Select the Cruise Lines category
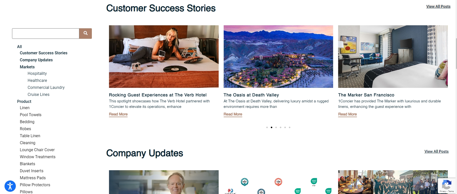Viewport: 457px width, 194px height. click(x=38, y=94)
